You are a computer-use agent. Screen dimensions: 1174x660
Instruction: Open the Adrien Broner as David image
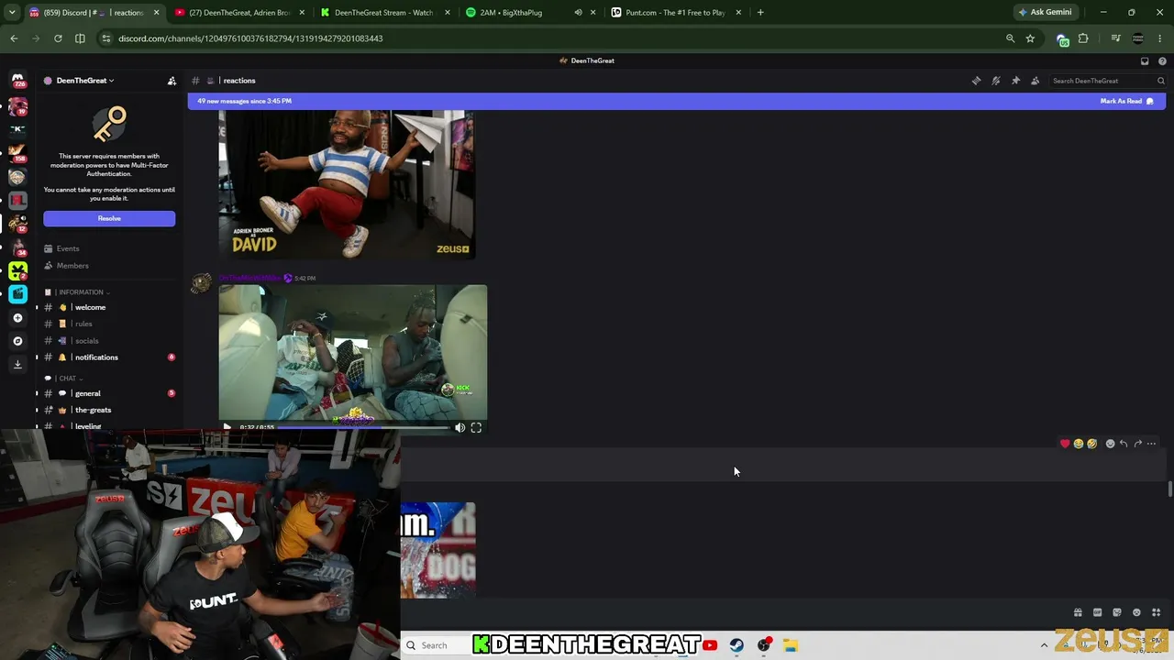point(347,184)
